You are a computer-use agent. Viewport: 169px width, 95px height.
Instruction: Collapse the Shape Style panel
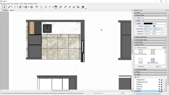point(135,15)
